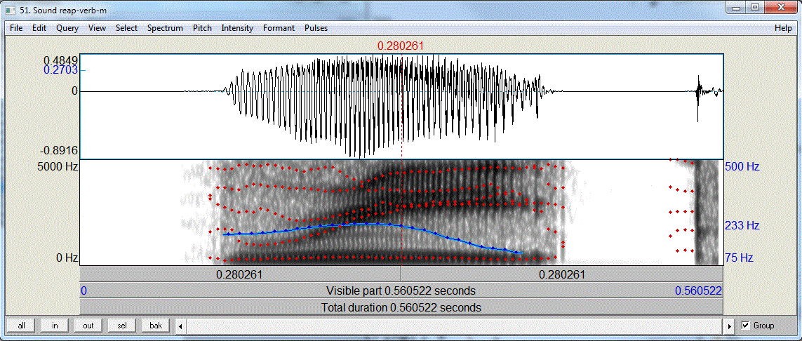Play the visible part 0.560522 seconds bar
This screenshot has width=802, height=341.
point(401,291)
